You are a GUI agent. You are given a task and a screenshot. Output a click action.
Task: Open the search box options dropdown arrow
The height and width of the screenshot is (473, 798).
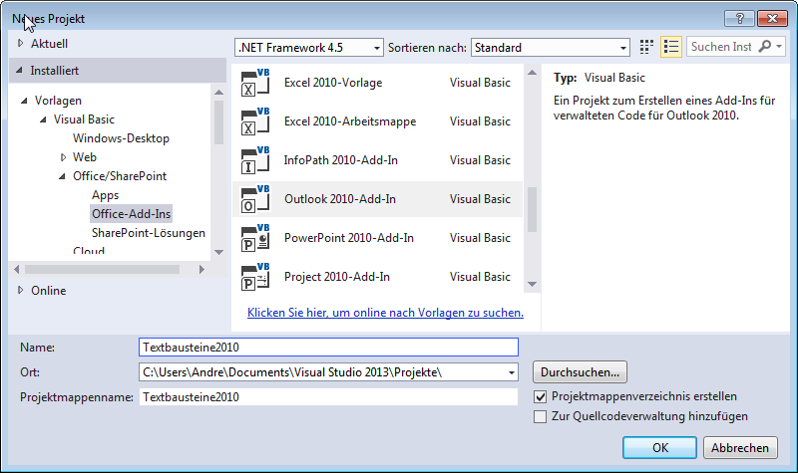click(779, 47)
